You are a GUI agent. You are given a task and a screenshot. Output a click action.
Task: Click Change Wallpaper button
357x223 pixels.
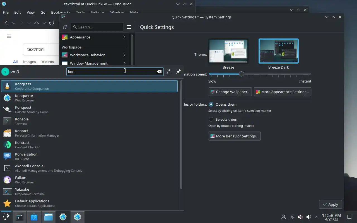point(230,92)
